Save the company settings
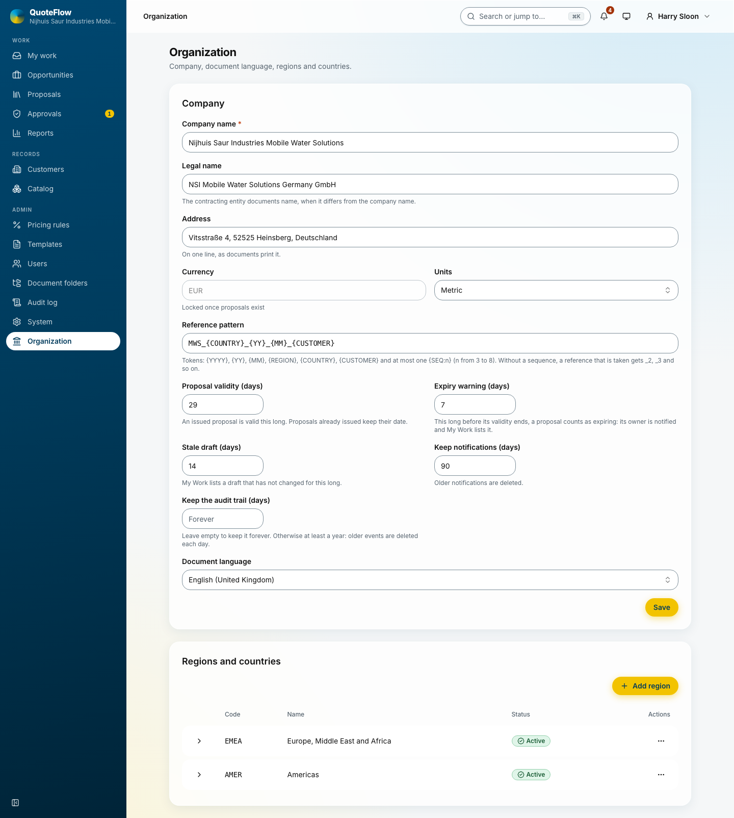Viewport: 734px width, 818px height. point(662,607)
